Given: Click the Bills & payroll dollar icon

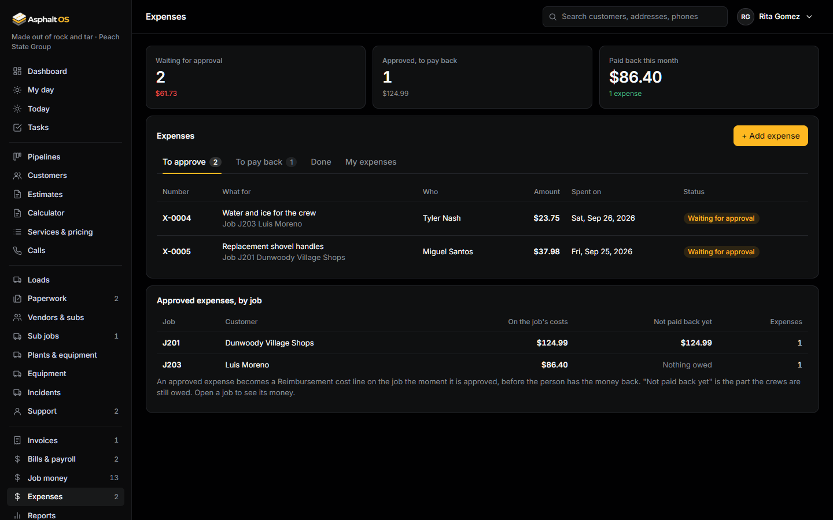Looking at the screenshot, I should (17, 459).
